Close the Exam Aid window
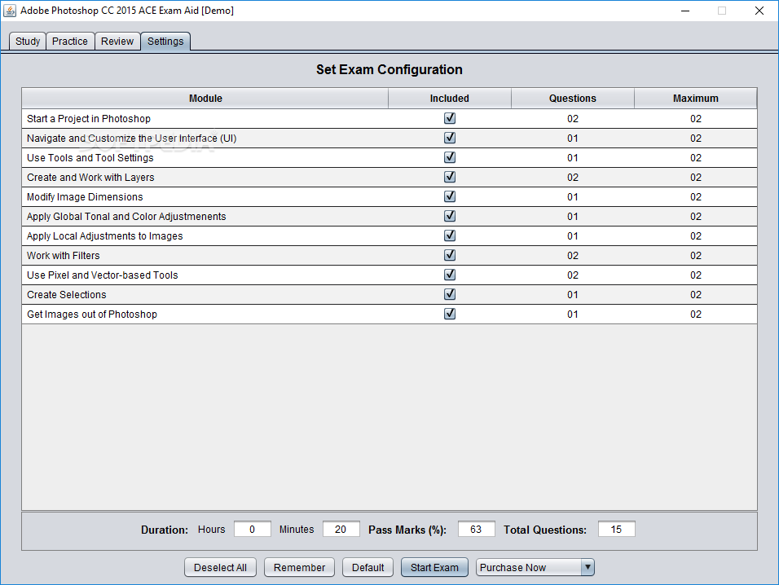Image resolution: width=779 pixels, height=585 pixels. (759, 11)
